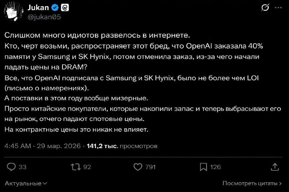Expand the Актуальные sort dropdown

click(x=26, y=183)
